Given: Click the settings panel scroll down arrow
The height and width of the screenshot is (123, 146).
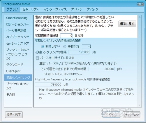Looking at the screenshot, I should click(140, 105).
